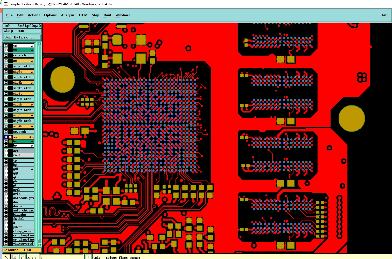Check the sig3b.etch layer box
This screenshot has width=392, height=259.
coord(6,77)
